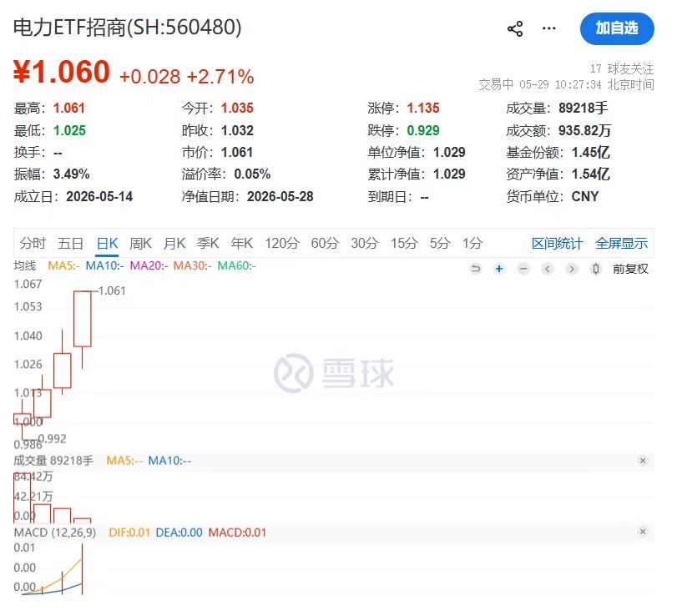Switch to the 分时 chart tab
This screenshot has width=682, height=616.
[x=33, y=243]
